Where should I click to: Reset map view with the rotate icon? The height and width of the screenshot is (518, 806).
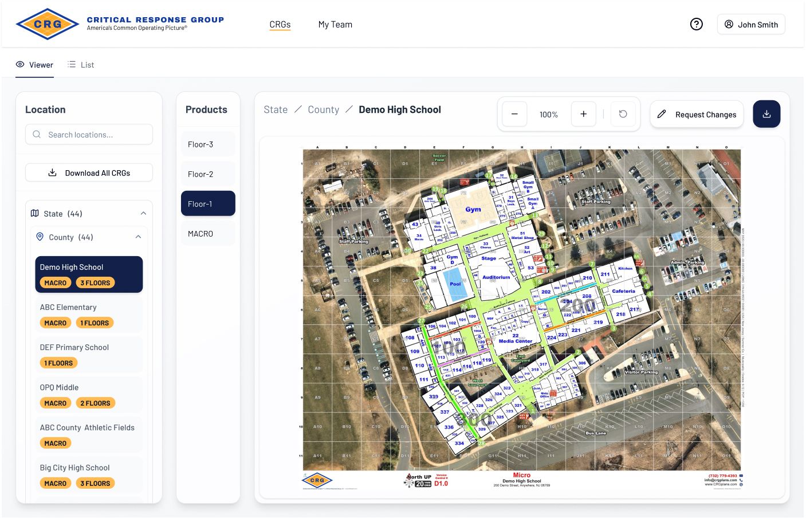[x=623, y=114]
